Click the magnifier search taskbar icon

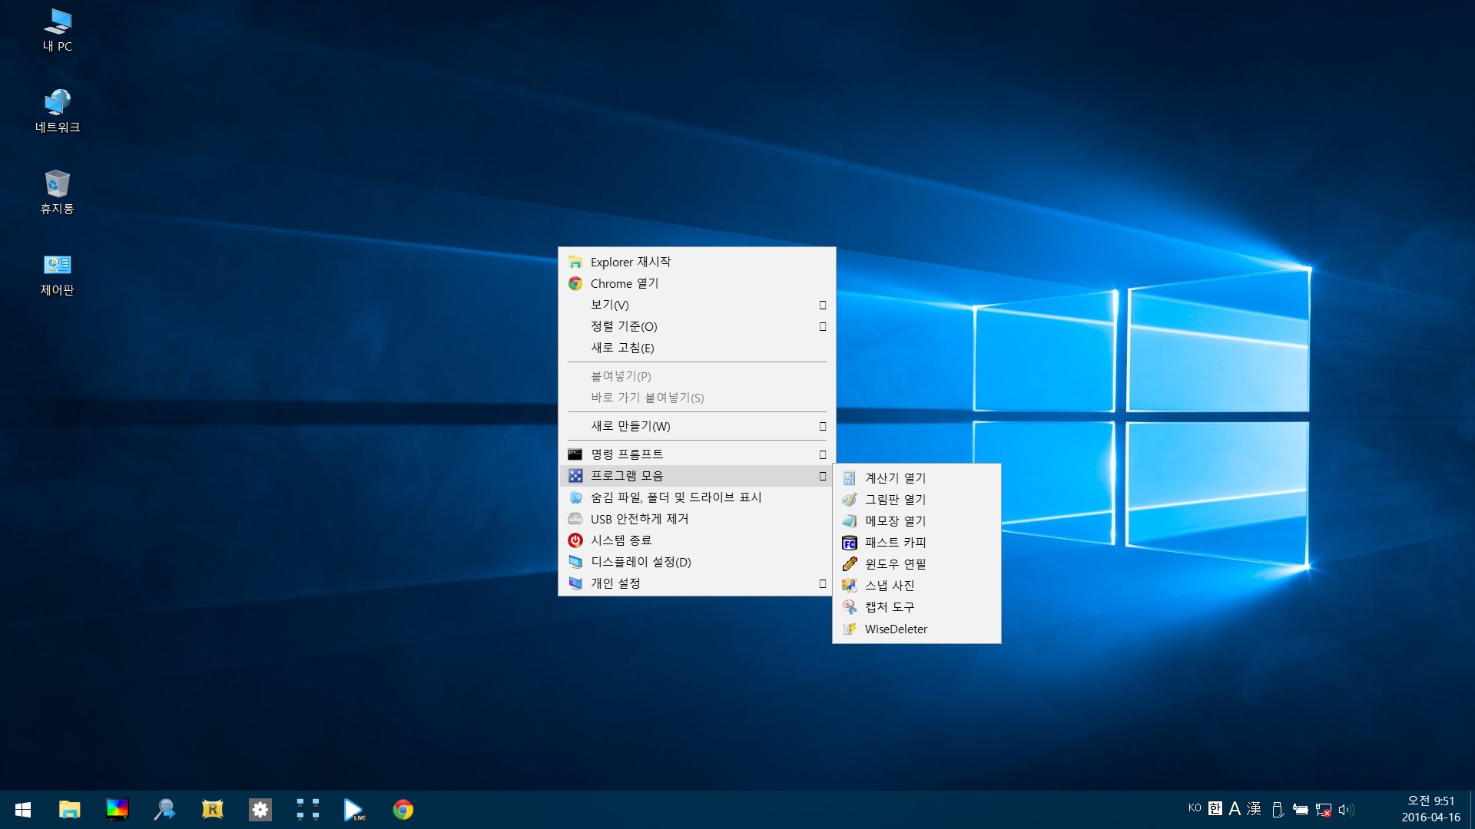[x=164, y=810]
